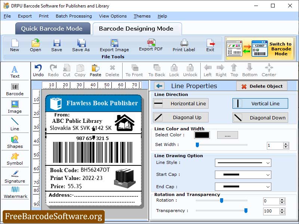This screenshot has width=299, height=224.
Task: Open the Help menu
Action: point(162,16)
